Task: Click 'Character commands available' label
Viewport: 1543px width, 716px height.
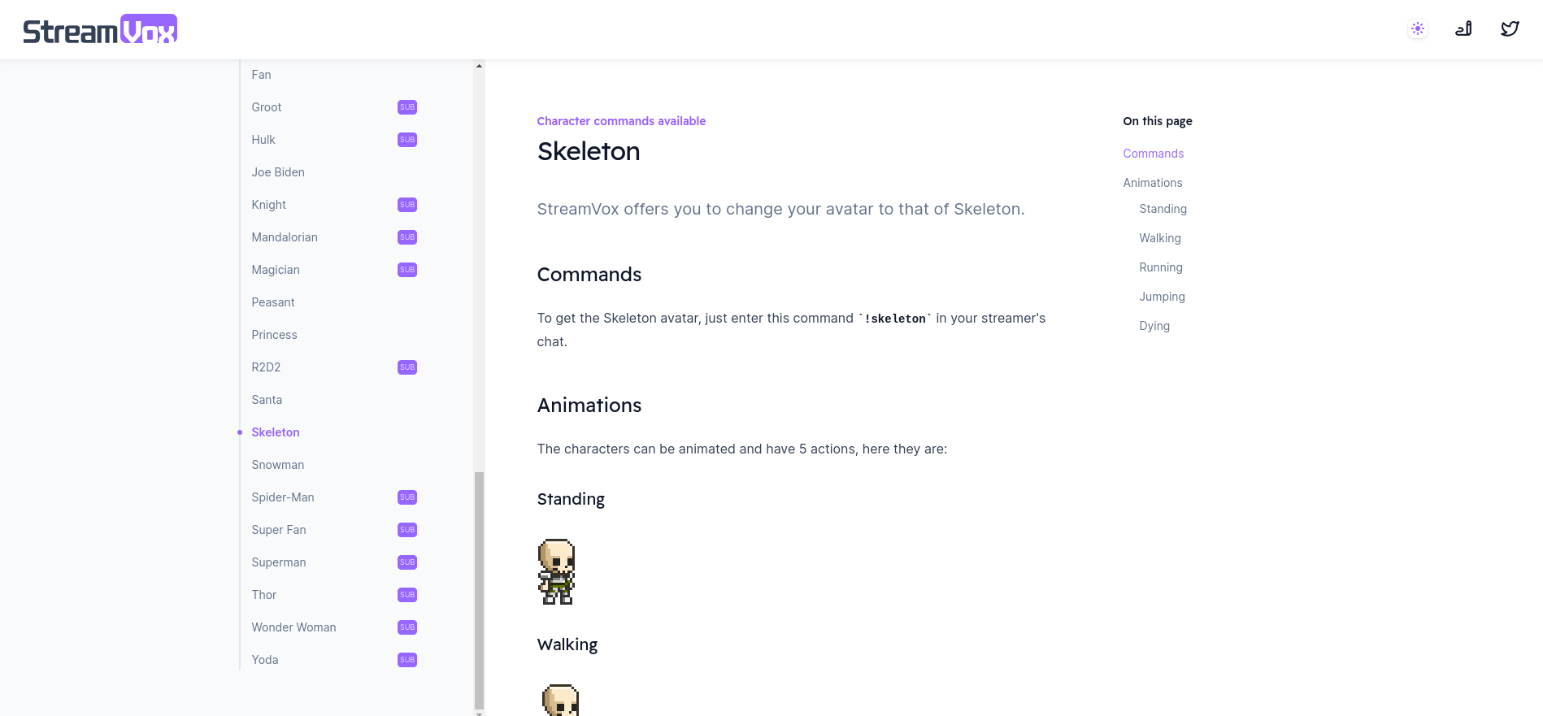Action: (x=621, y=121)
